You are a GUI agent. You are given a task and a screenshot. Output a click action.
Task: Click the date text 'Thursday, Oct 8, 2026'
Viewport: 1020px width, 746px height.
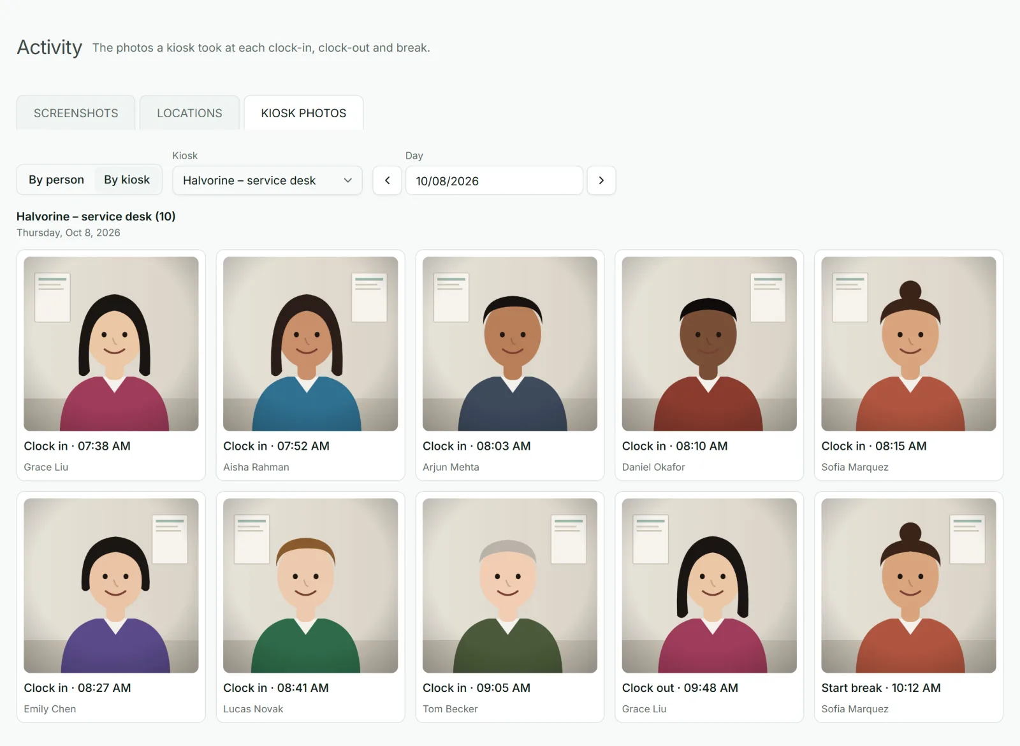[x=68, y=233]
